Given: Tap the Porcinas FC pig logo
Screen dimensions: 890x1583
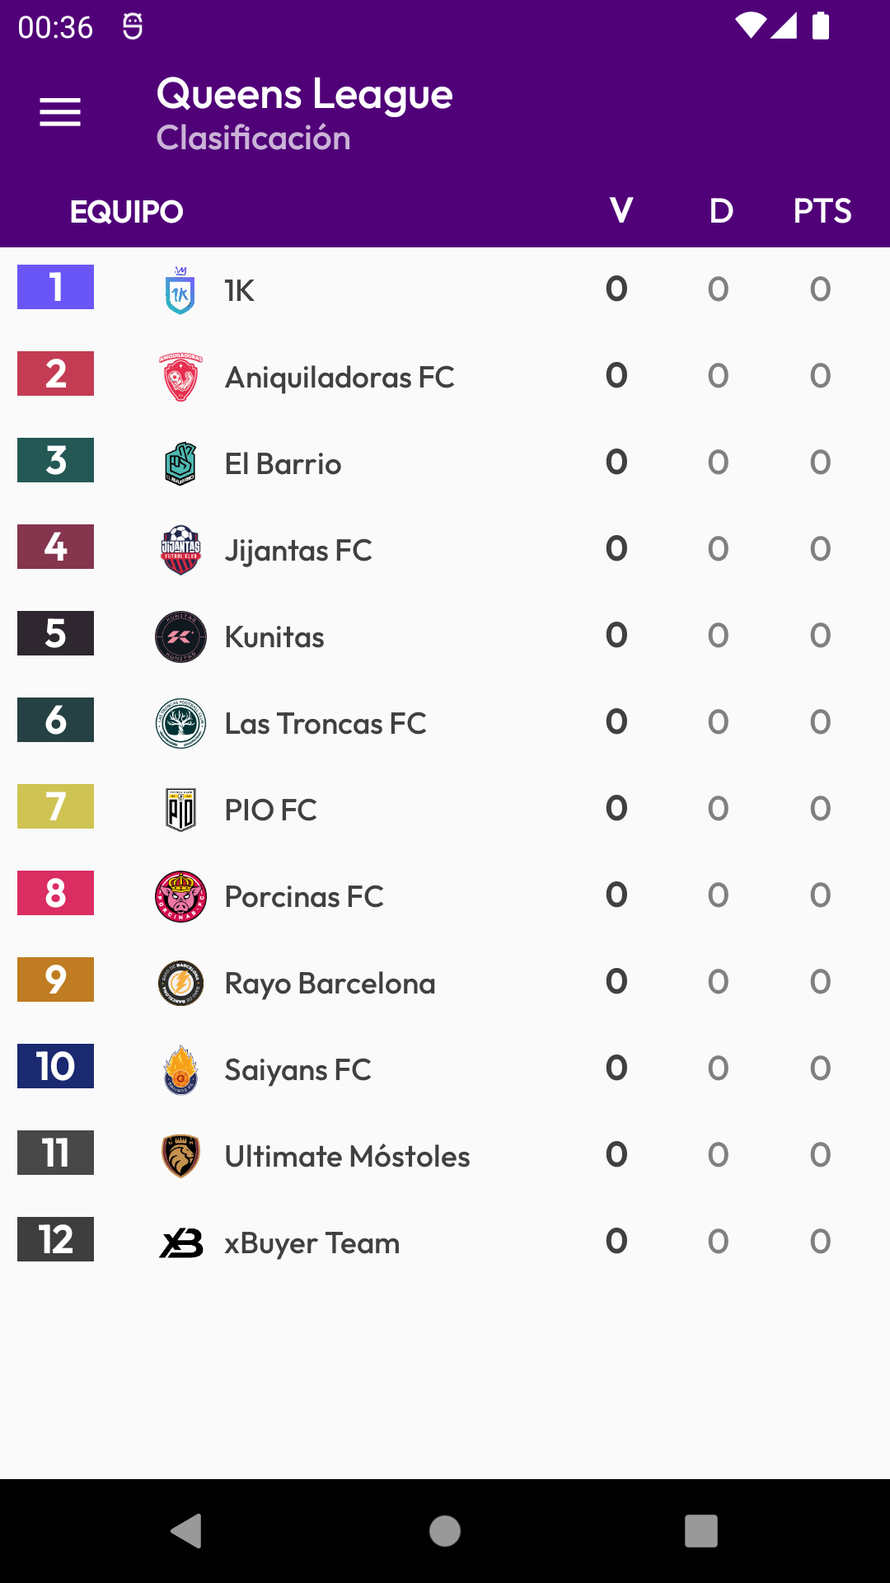Looking at the screenshot, I should [180, 897].
